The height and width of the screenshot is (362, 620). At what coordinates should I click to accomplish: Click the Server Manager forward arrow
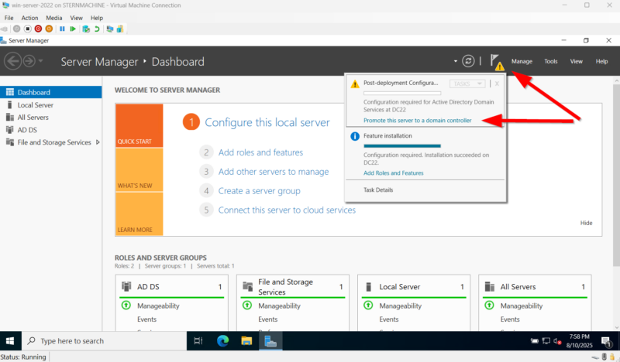click(x=29, y=61)
